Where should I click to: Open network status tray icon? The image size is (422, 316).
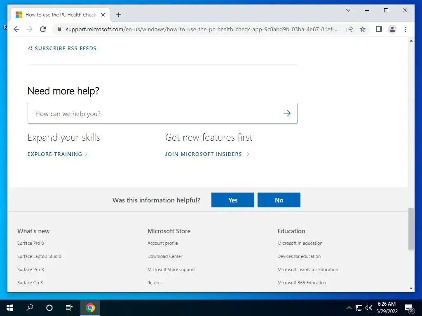pyautogui.click(x=359, y=308)
